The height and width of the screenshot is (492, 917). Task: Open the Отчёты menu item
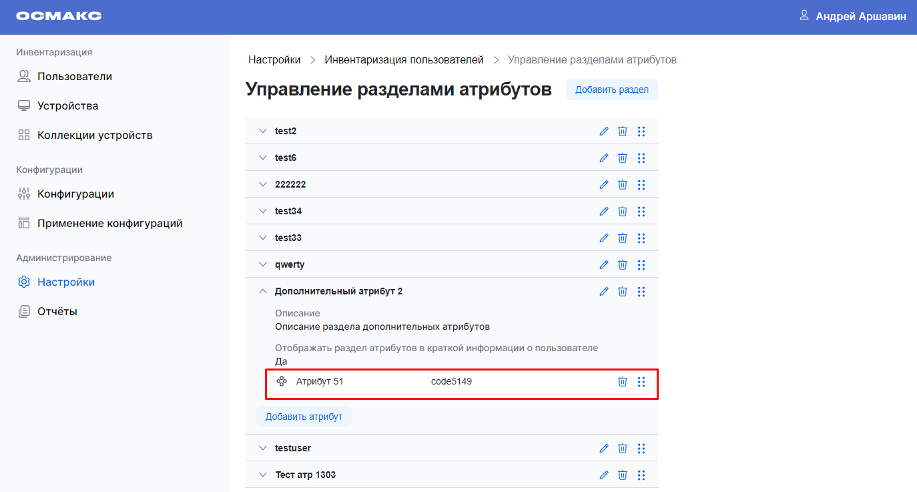pyautogui.click(x=57, y=312)
